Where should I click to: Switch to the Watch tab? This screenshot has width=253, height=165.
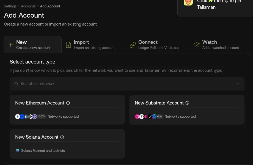click(216, 45)
